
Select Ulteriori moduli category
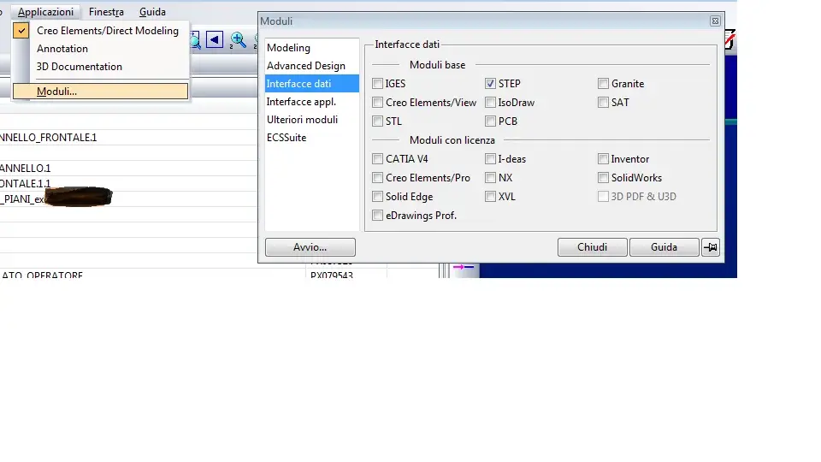(312, 120)
